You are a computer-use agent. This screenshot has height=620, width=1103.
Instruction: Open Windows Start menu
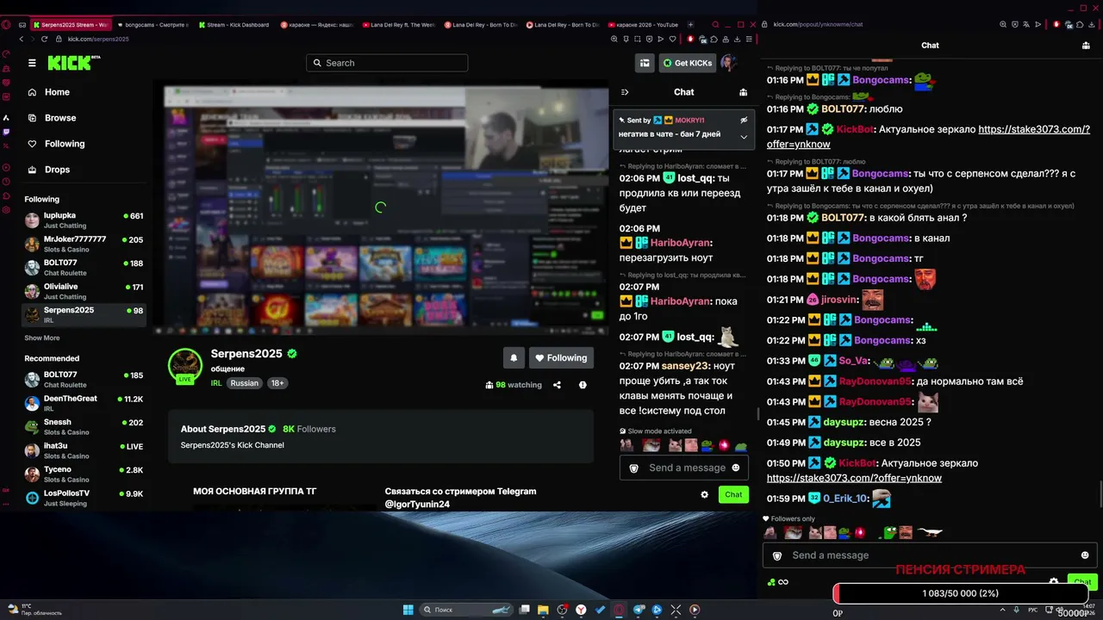(x=408, y=610)
